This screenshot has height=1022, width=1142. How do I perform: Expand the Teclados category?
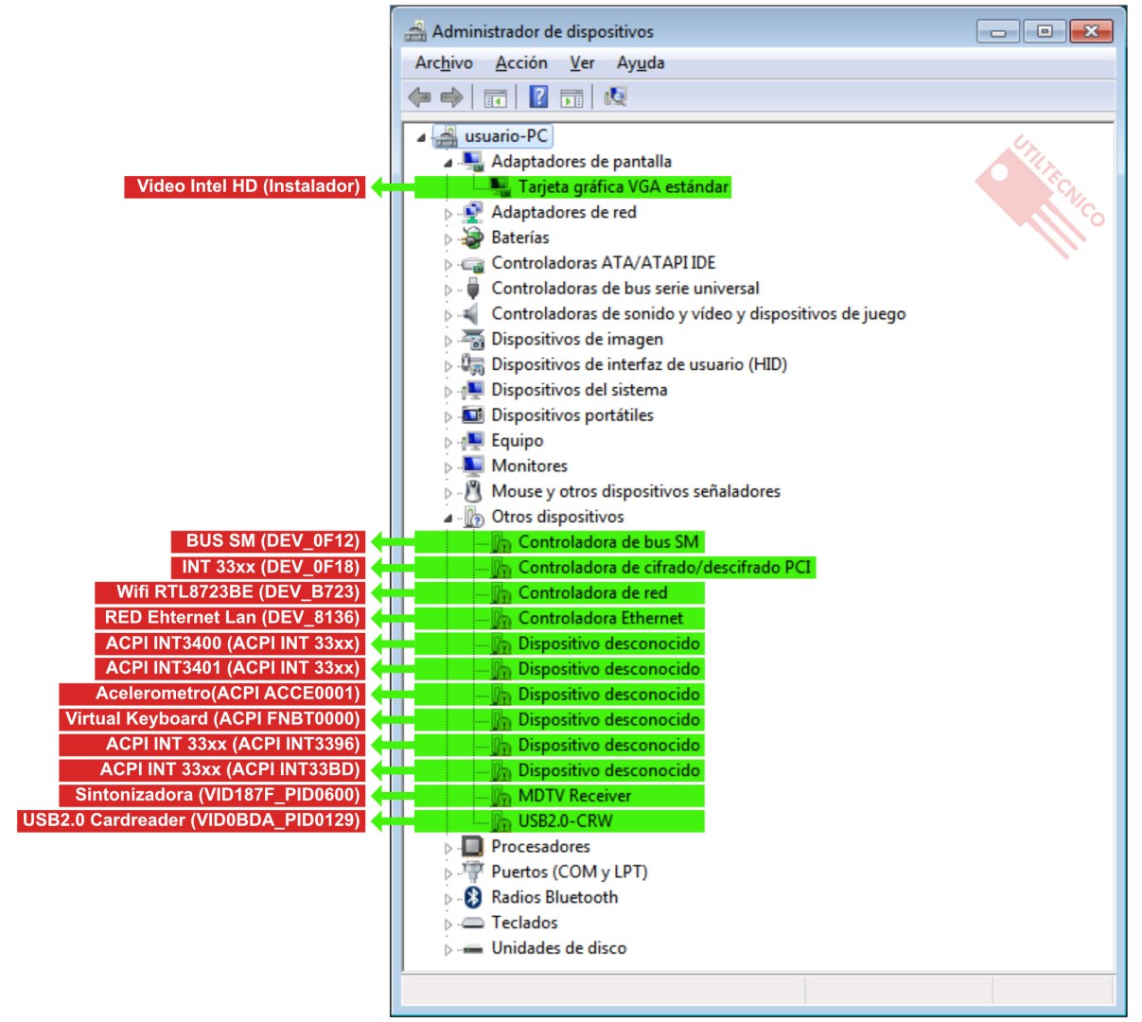pyautogui.click(x=448, y=924)
